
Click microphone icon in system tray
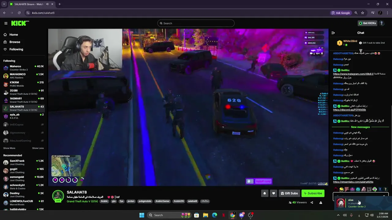click(x=351, y=215)
